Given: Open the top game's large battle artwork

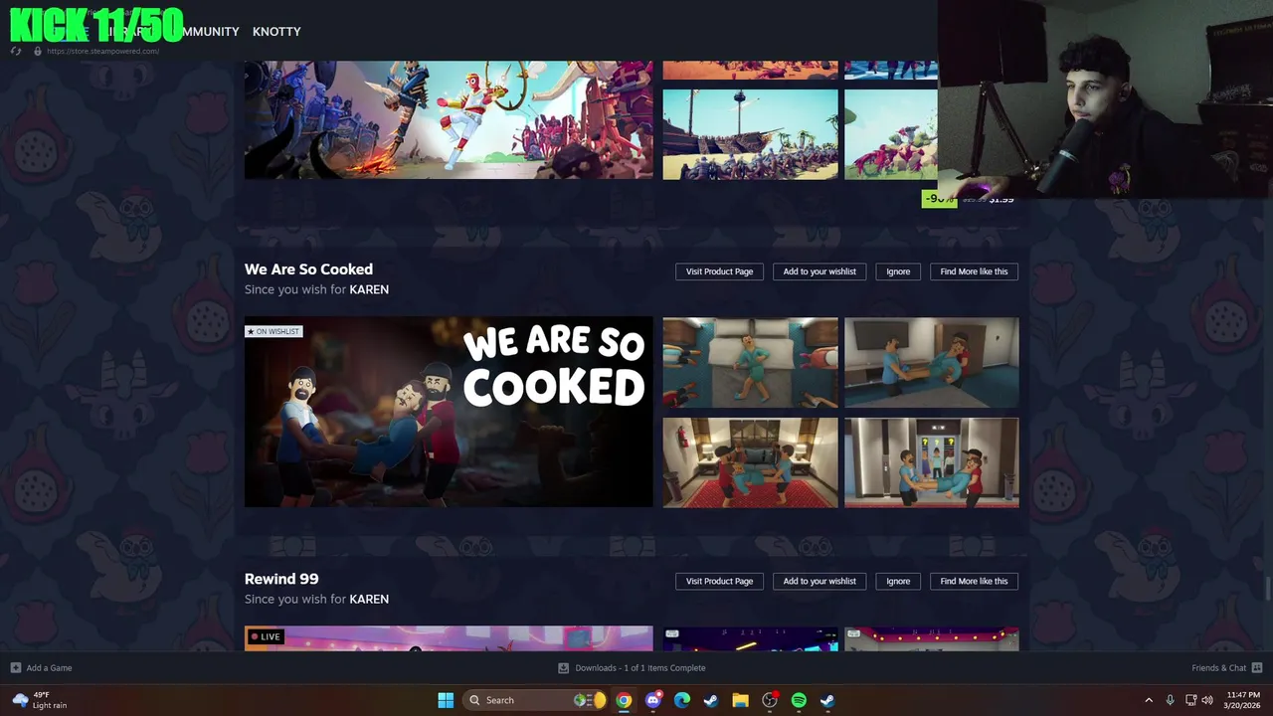Looking at the screenshot, I should click(449, 120).
